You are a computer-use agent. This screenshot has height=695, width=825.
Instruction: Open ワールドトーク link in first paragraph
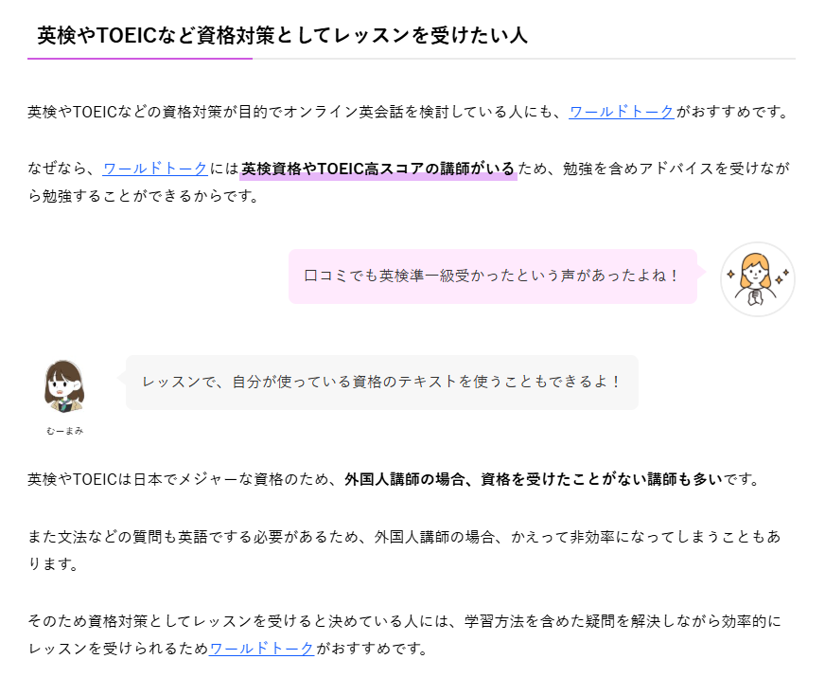(x=622, y=112)
